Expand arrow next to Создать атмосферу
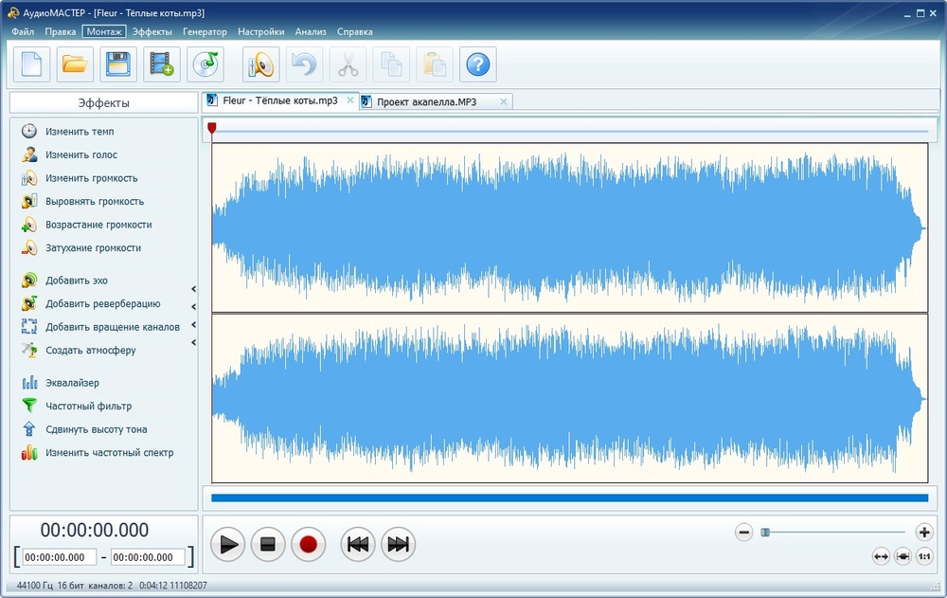This screenshot has width=947, height=598. 194,343
